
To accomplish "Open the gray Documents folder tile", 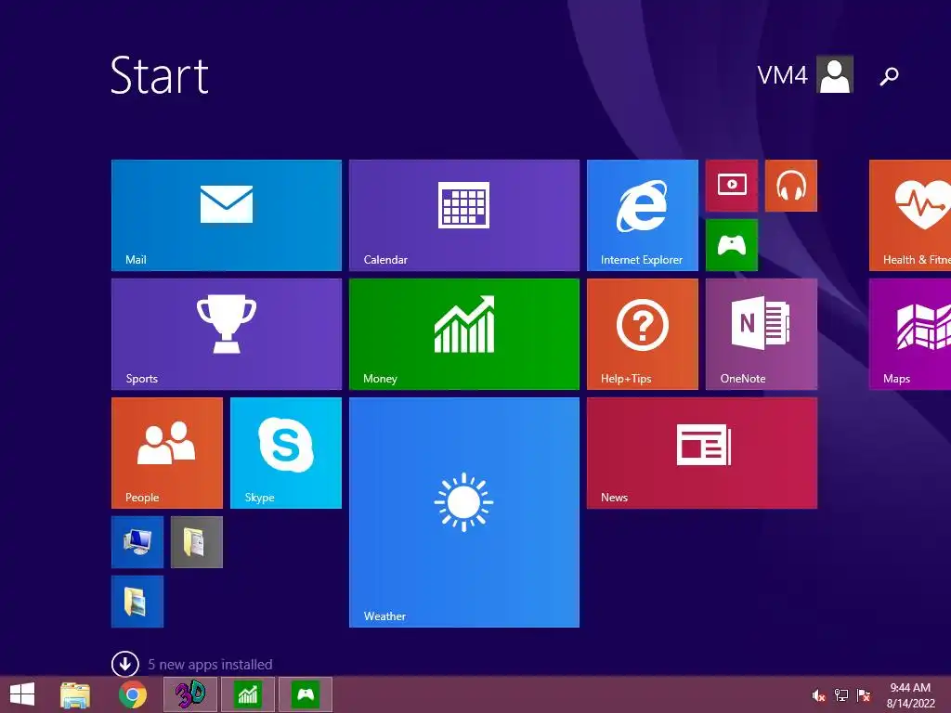I will 197,542.
